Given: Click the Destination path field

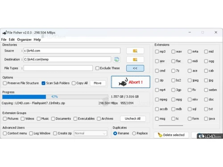Looking at the screenshot, I should tap(67, 59).
